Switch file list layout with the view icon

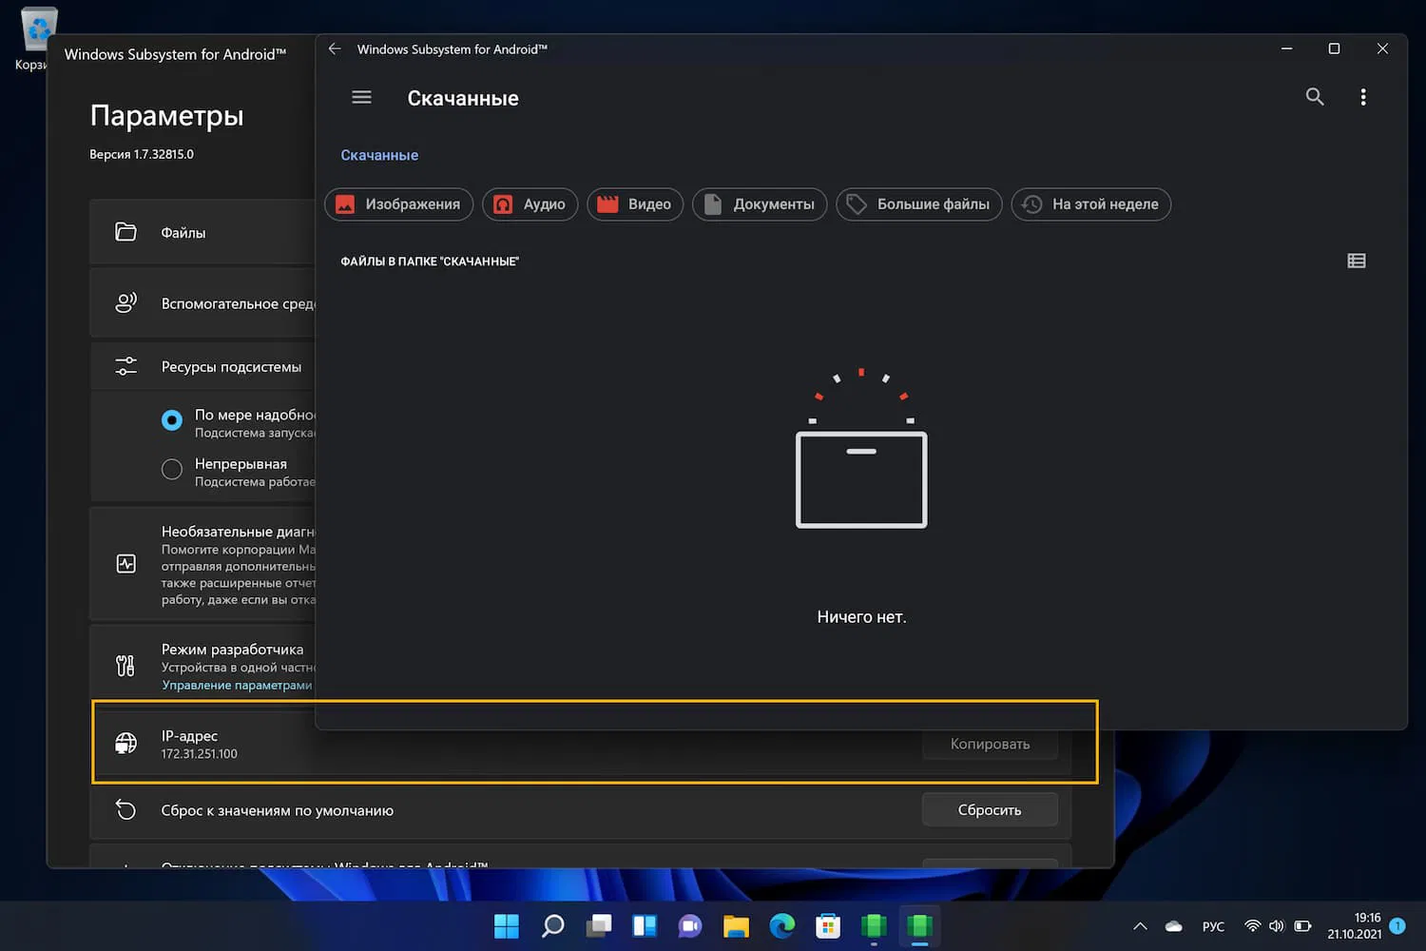point(1357,261)
